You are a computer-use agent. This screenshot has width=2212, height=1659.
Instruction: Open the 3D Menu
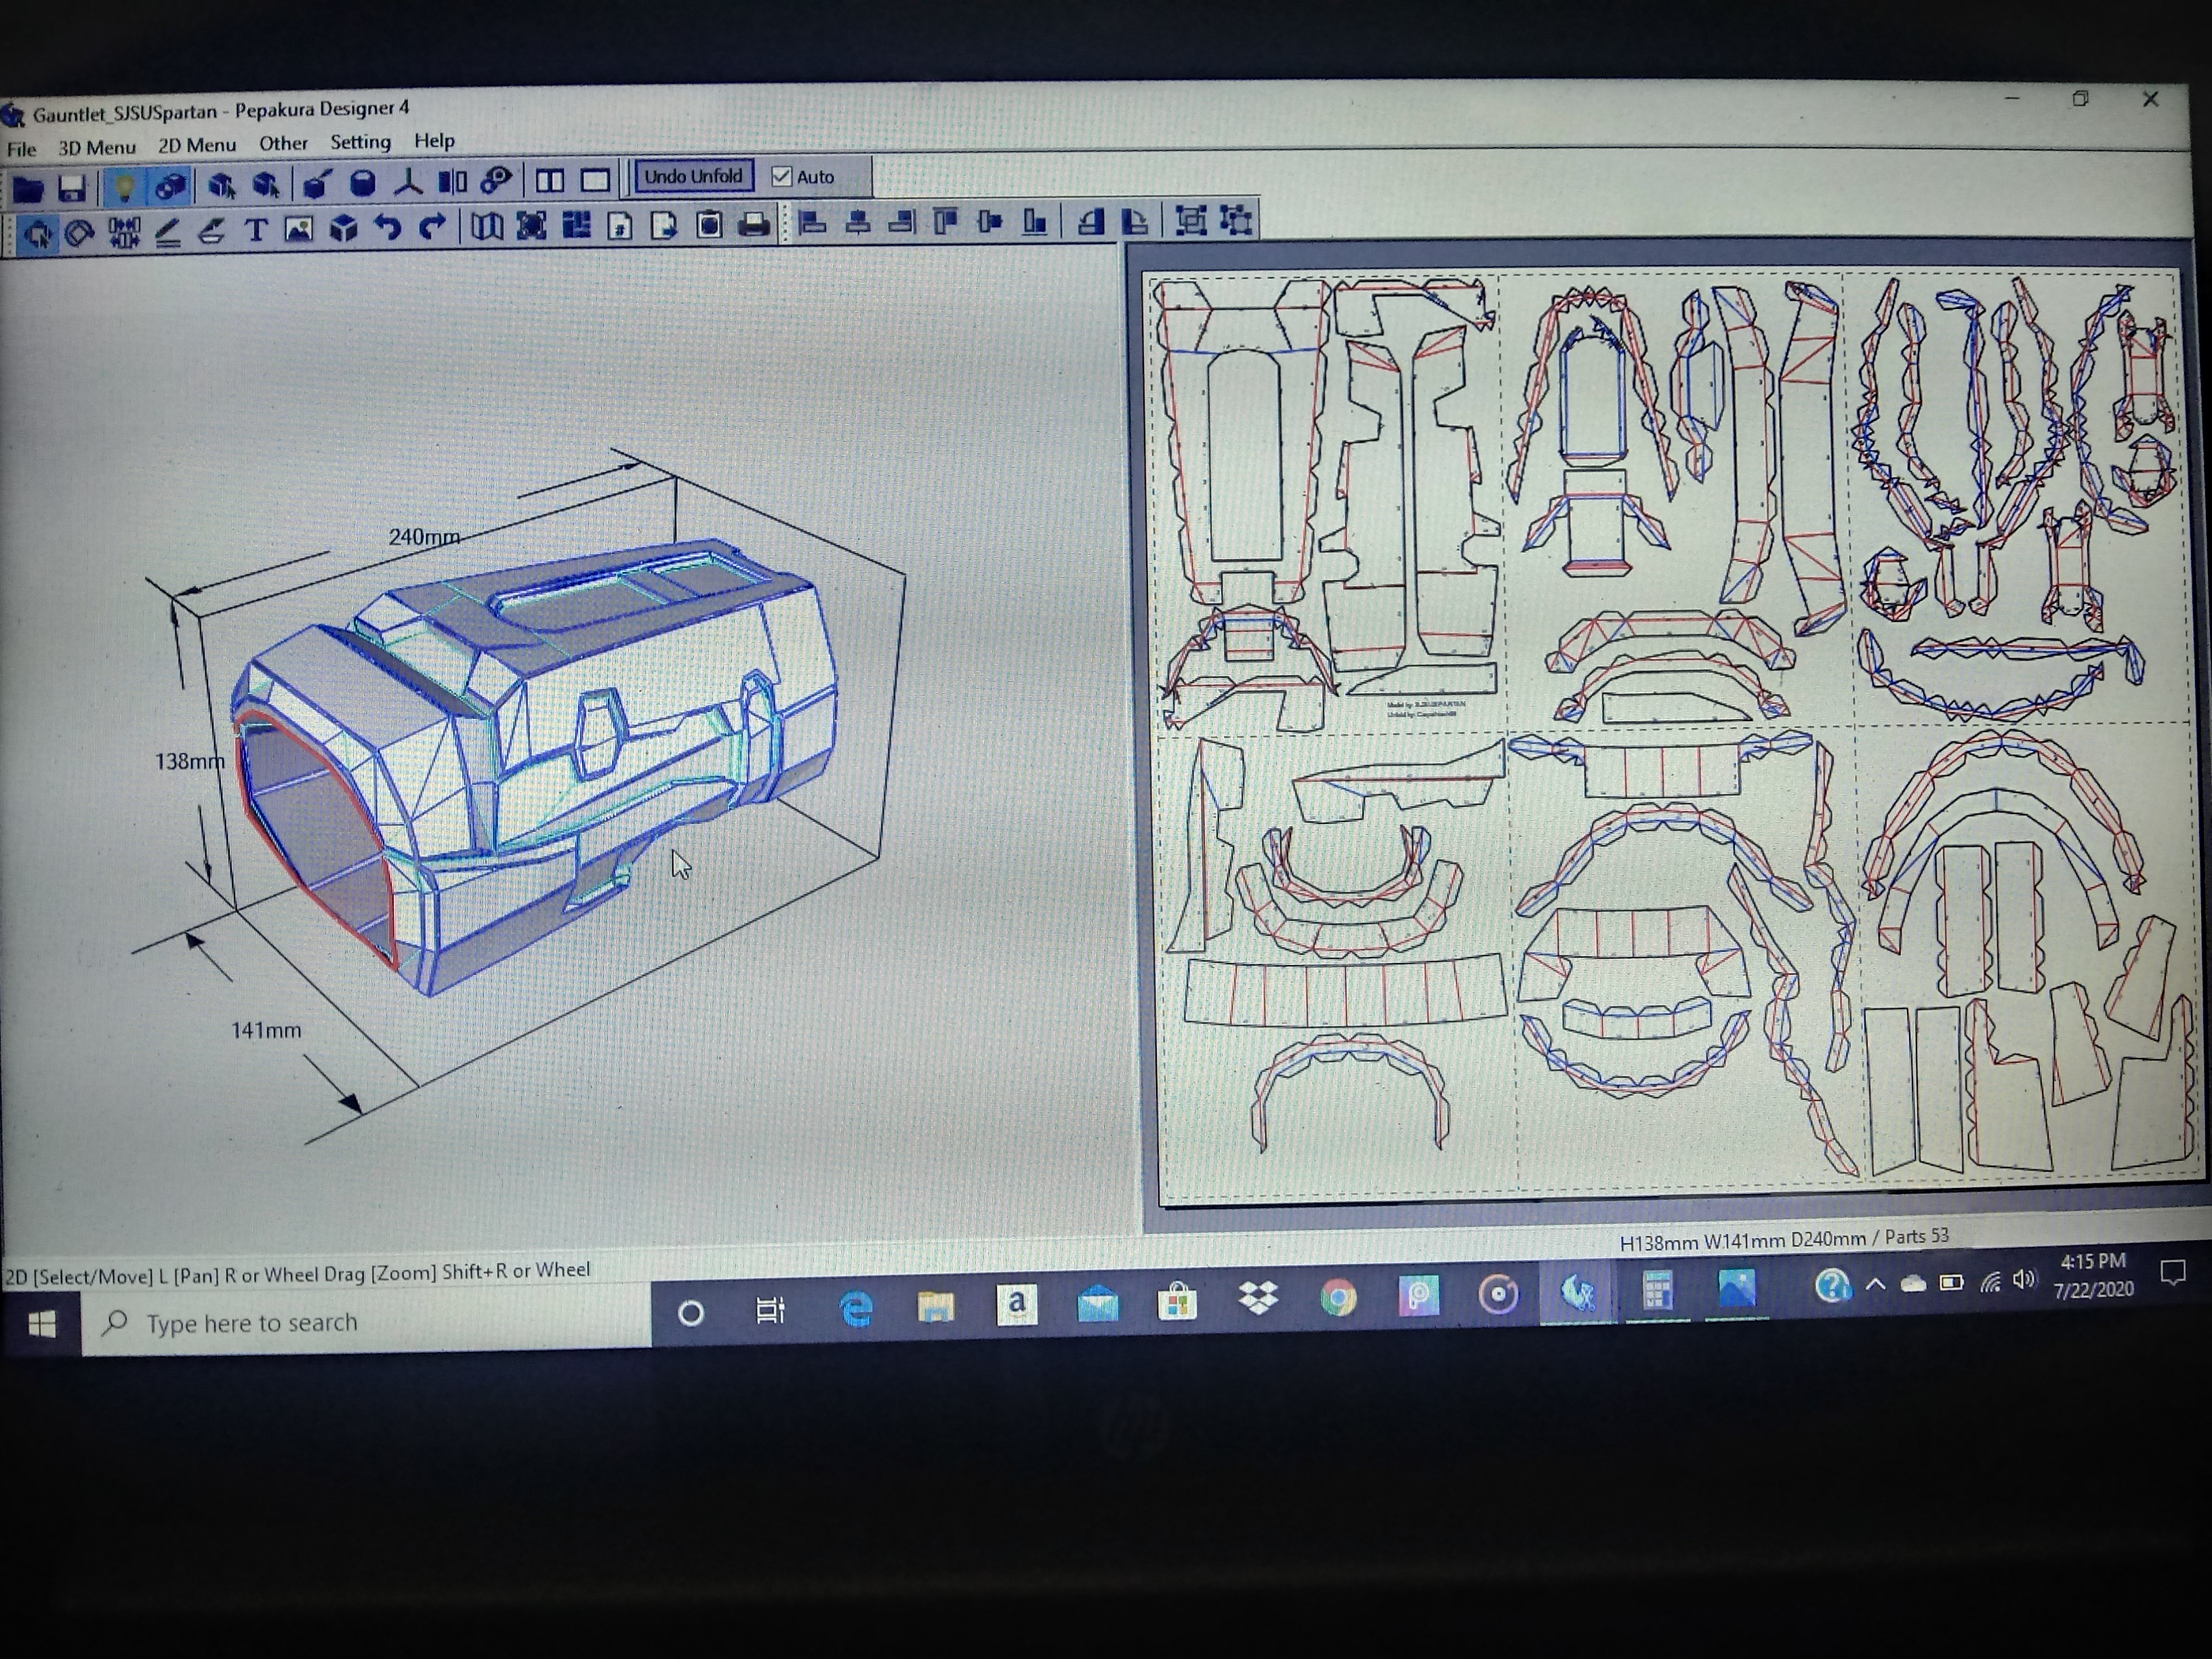pyautogui.click(x=96, y=147)
